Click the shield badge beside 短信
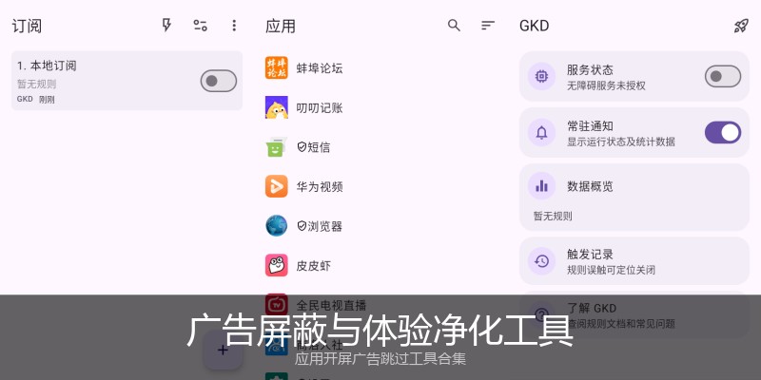761x380 pixels. pyautogui.click(x=302, y=147)
